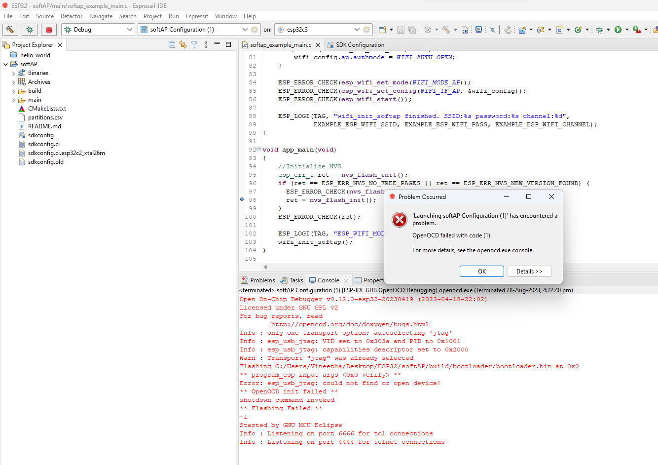Click the Save All toolbar icon
Viewport: 658px width, 465px height.
[412, 30]
